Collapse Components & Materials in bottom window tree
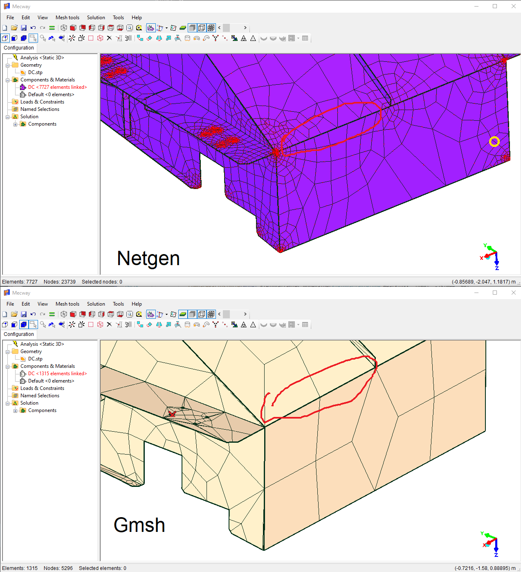The height and width of the screenshot is (572, 521). 7,367
